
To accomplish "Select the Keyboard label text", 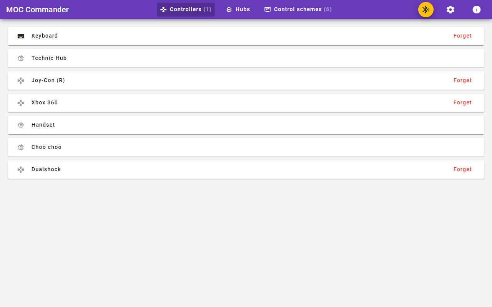I will [45, 36].
